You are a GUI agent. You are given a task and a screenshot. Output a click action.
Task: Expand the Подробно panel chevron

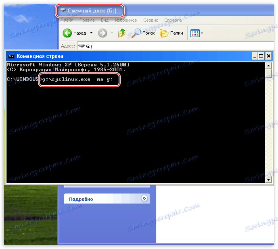click(x=144, y=198)
